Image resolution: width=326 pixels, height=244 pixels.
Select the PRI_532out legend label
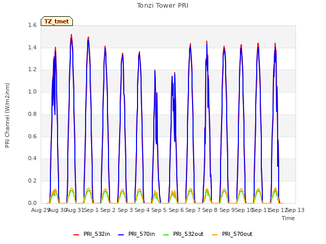pyautogui.click(x=188, y=234)
